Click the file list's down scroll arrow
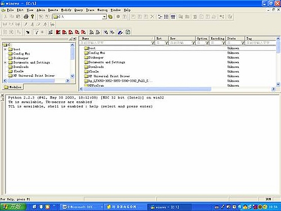Viewport: 281px width, 211px height. 278,84
